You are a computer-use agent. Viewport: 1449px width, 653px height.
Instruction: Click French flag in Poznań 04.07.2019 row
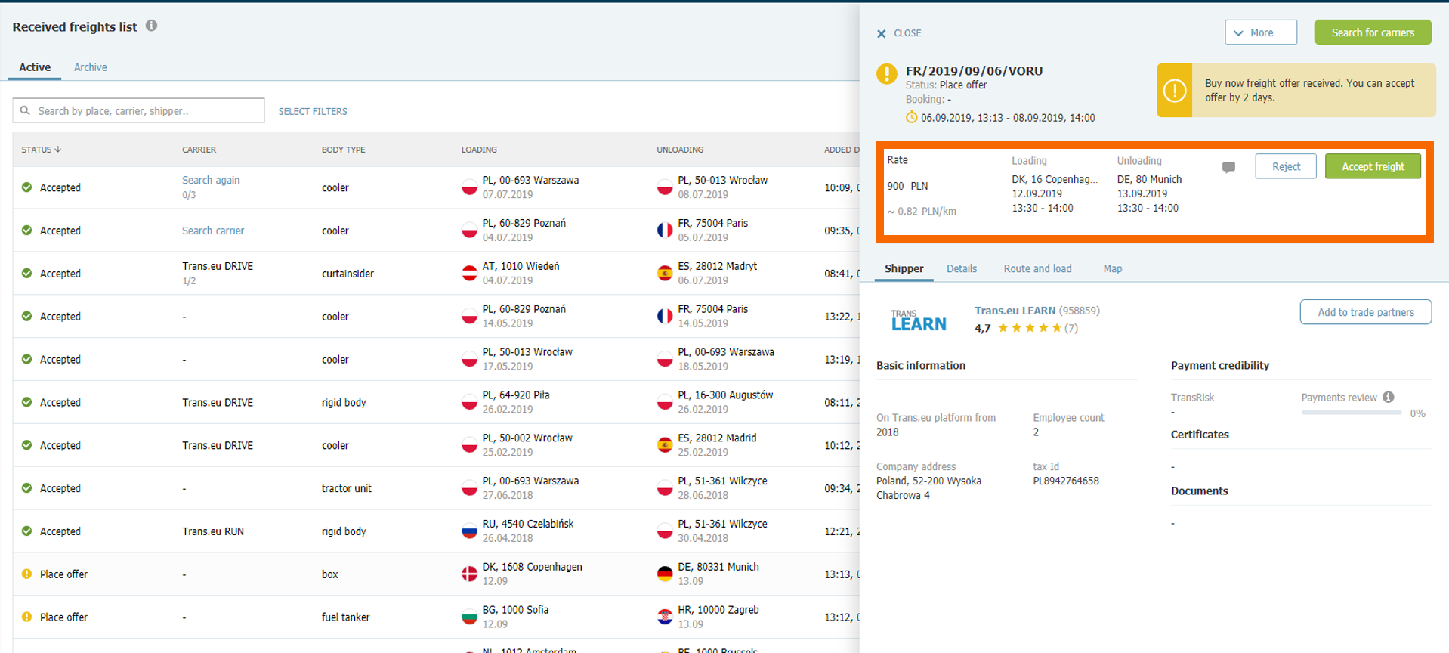tap(665, 230)
